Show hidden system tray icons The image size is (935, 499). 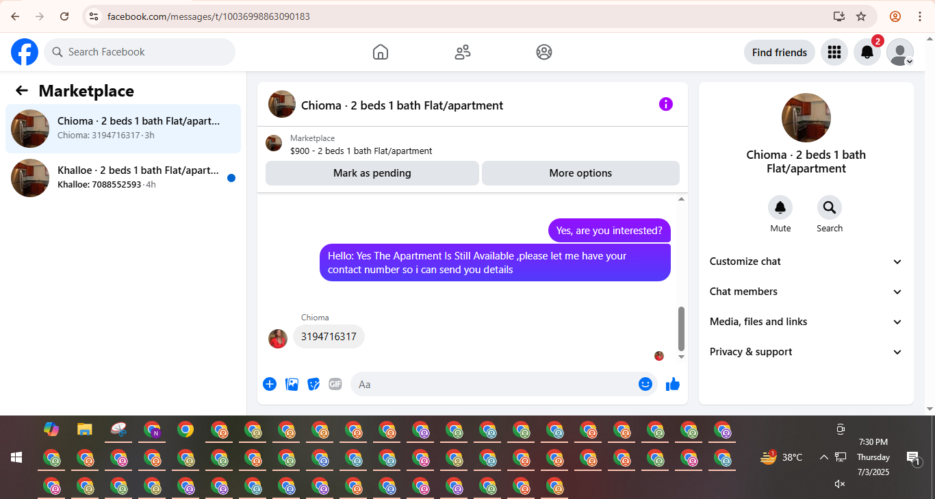(x=824, y=457)
